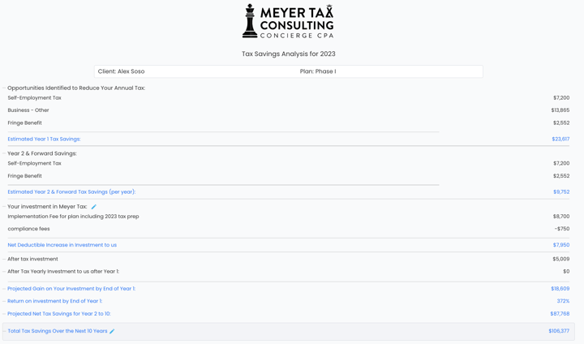Click $7,200 in the Year 2 & Forward section
The image size is (584, 344).
click(x=561, y=163)
